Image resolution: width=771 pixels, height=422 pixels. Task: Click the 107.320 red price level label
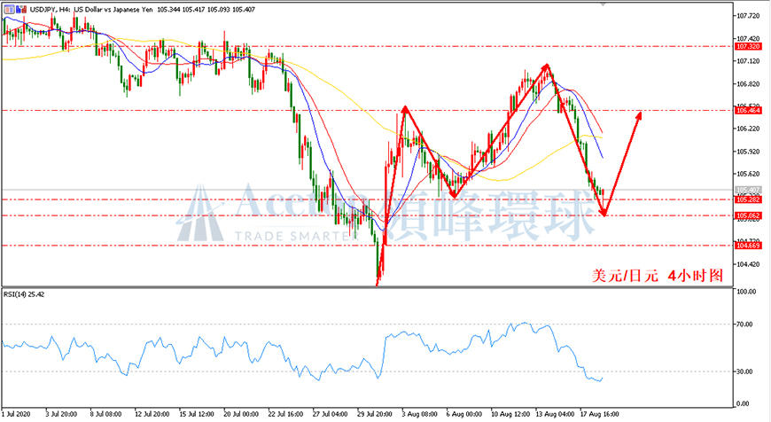click(748, 46)
